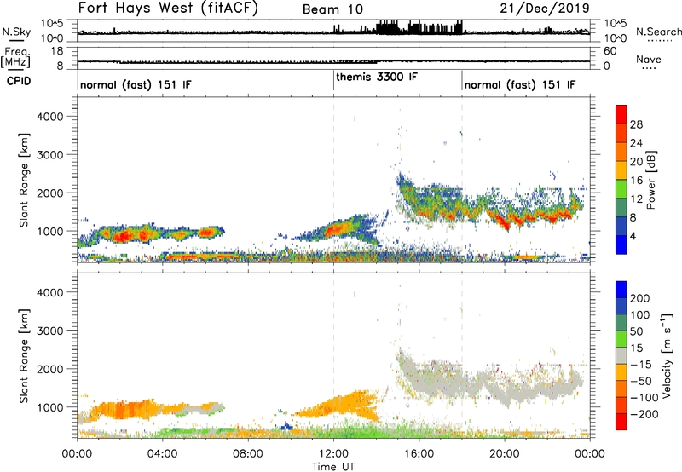This screenshot has height=472, width=682.
Task: Click the '200' tick on the velocity colorbar
Action: coord(640,298)
